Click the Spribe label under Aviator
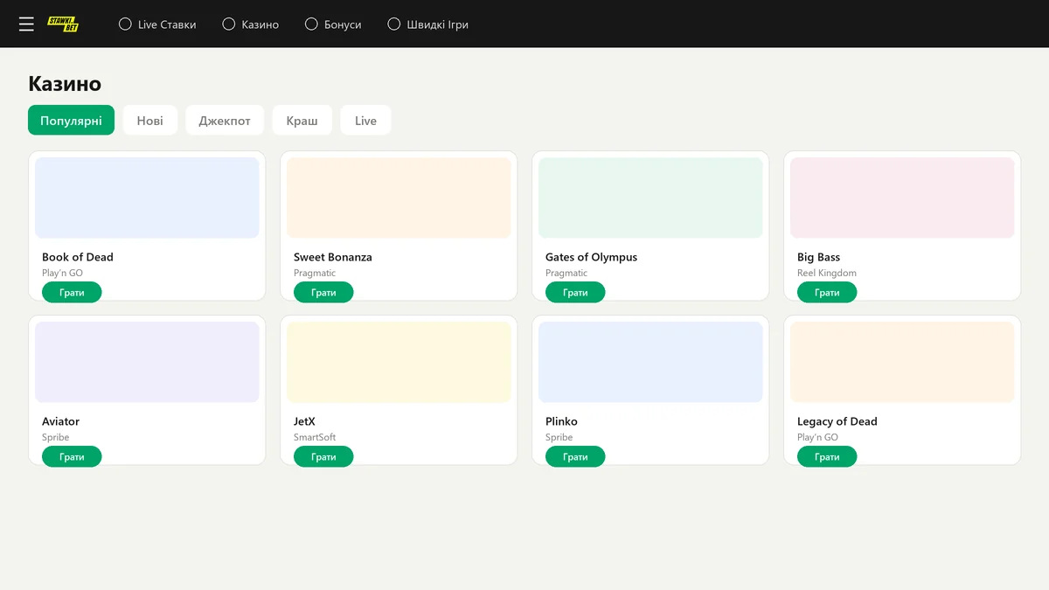This screenshot has width=1049, height=590. pyautogui.click(x=56, y=437)
